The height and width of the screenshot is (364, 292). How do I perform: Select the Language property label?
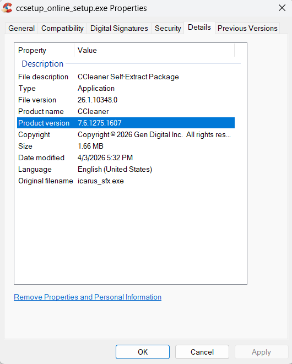coord(35,169)
